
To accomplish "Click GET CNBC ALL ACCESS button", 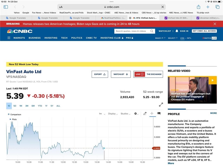I will pos(204,31).
